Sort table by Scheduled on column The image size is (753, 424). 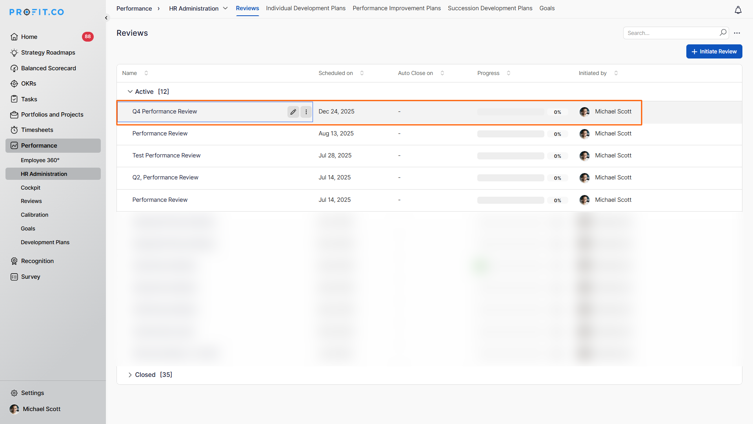coord(362,73)
